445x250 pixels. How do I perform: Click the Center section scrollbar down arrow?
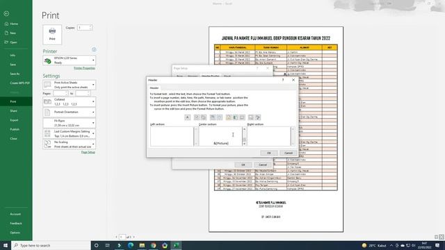pos(244,144)
